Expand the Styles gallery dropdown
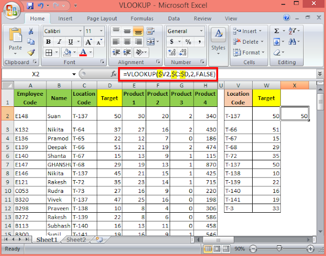This screenshot has height=256, width=326. 219,54
